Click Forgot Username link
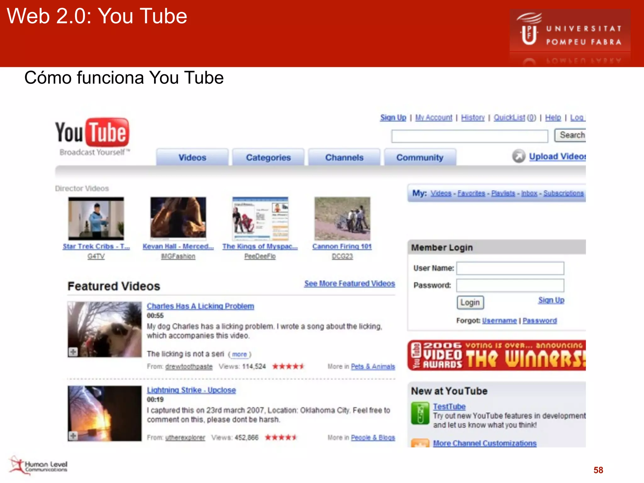Image resolution: width=644 pixels, height=483 pixels. [x=499, y=320]
